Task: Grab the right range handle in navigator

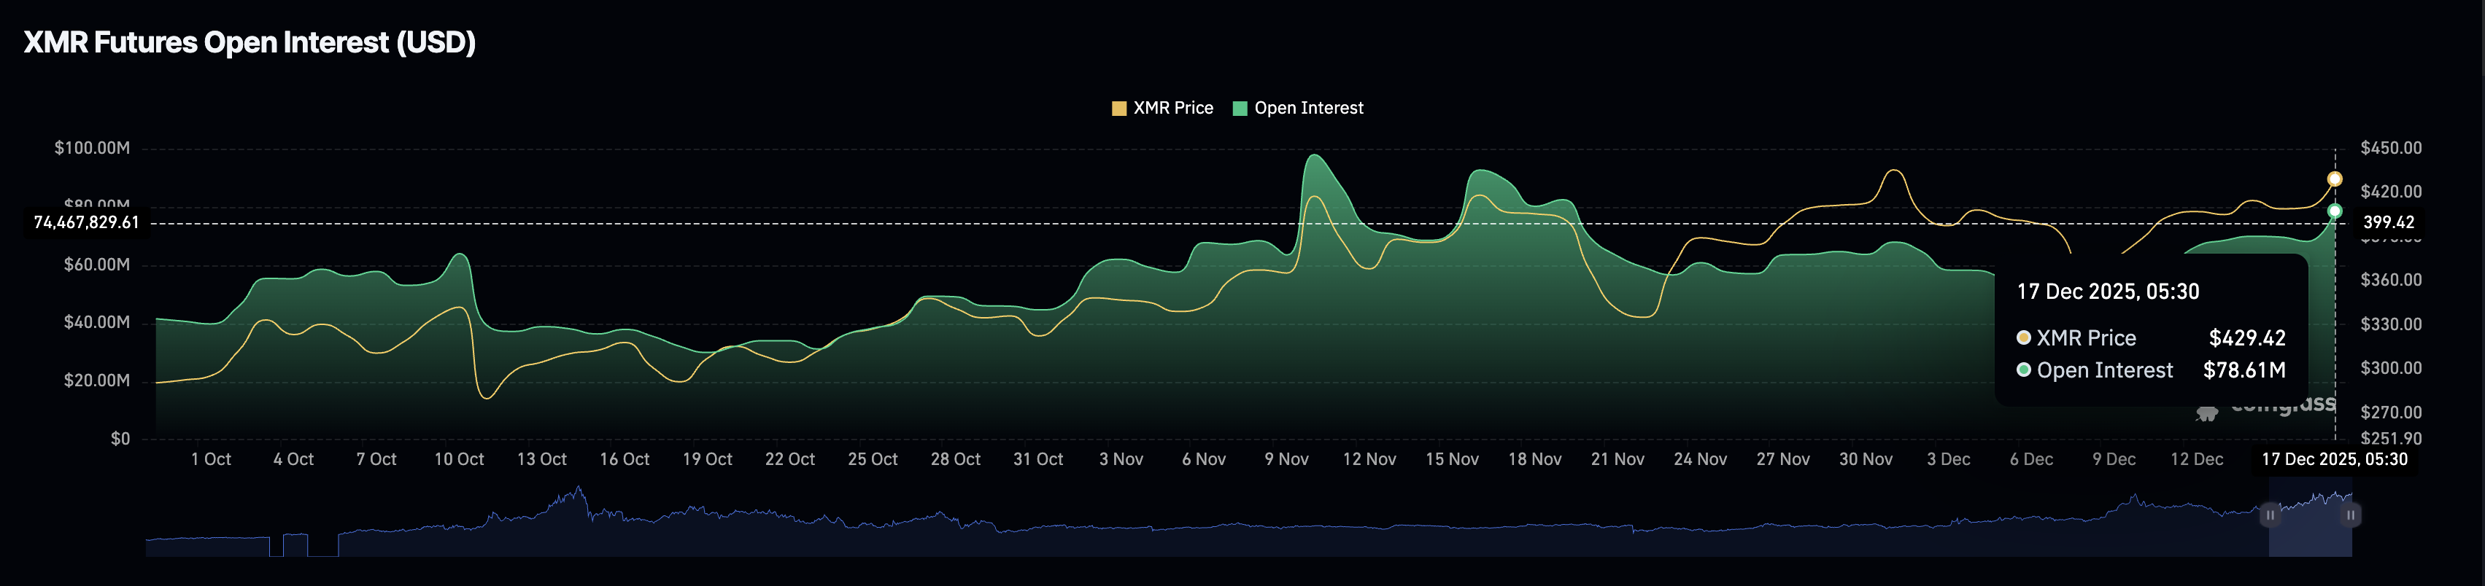Action: tap(2351, 515)
